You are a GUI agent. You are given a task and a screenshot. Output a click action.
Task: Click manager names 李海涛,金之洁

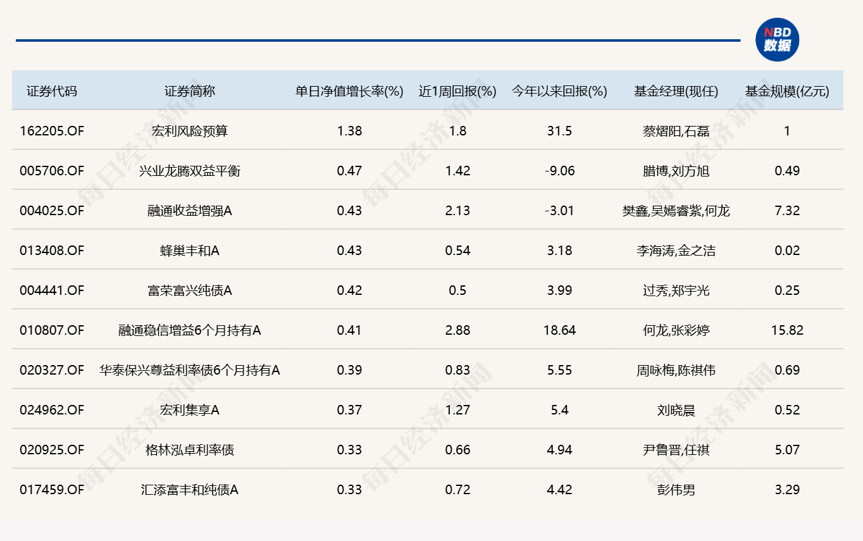point(676,251)
